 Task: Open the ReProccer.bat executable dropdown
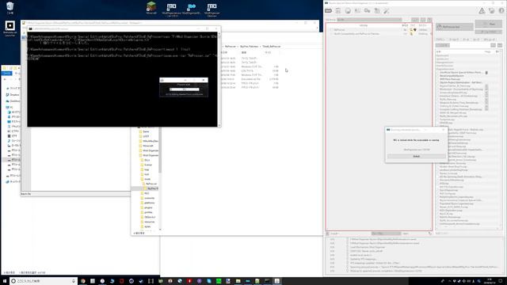pos(454,27)
